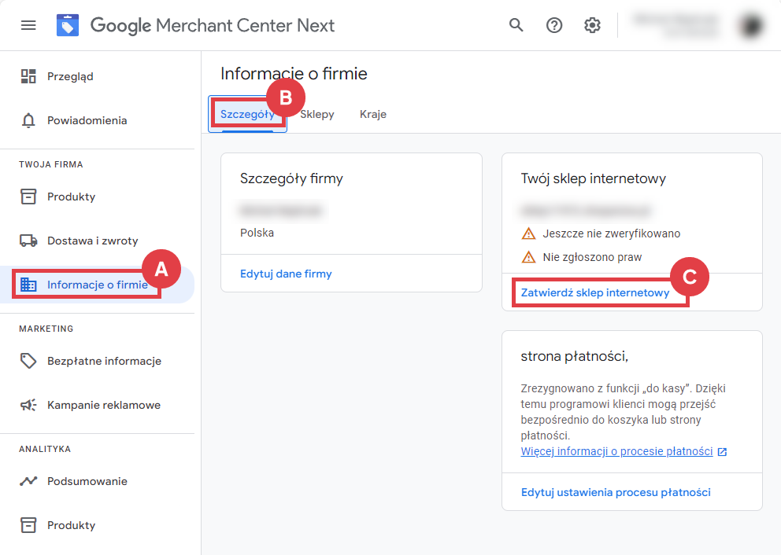Click warning icon beside Nie zgłoszono praw
The width and height of the screenshot is (781, 555).
[x=528, y=257]
